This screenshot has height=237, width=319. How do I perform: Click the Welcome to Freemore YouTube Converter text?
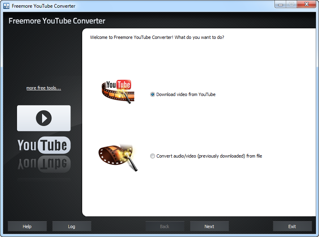(x=157, y=37)
